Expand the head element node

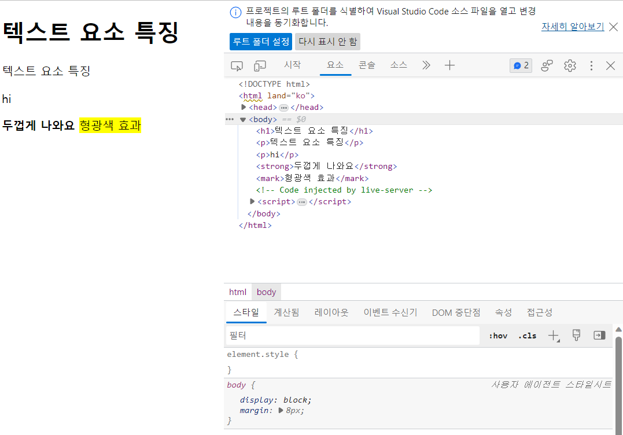point(244,107)
